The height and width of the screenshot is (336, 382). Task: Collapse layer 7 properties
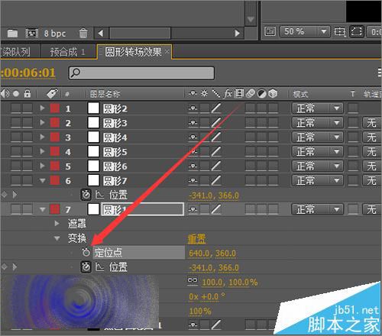[x=42, y=209]
